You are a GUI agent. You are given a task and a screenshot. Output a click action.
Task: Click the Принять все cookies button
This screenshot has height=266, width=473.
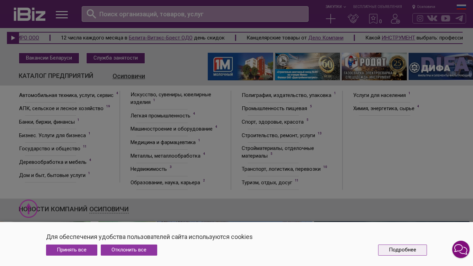(72, 250)
